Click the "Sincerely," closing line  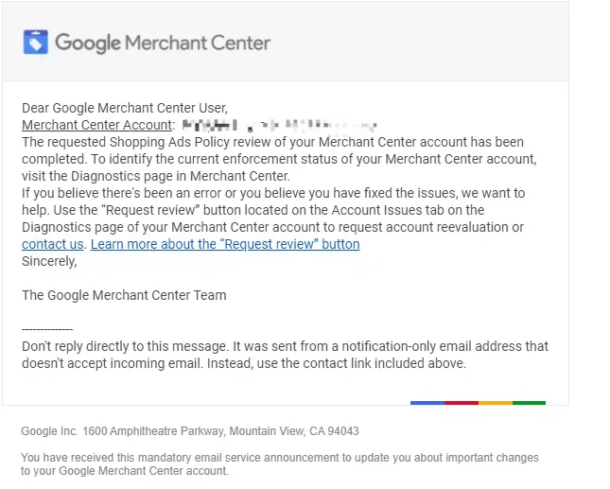tap(49, 261)
